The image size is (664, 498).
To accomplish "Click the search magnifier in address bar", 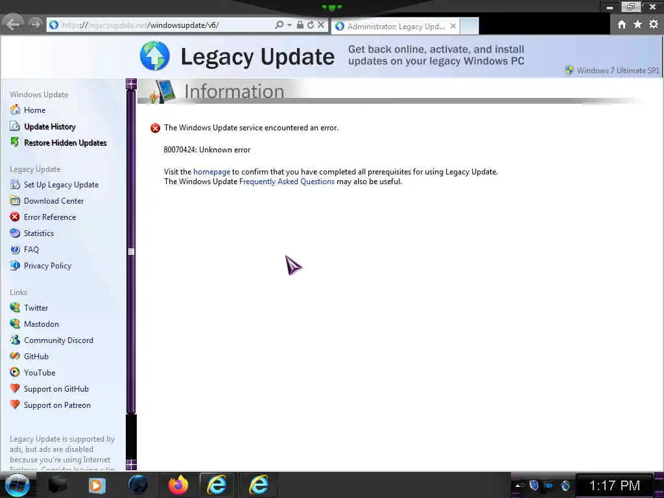I will point(279,25).
